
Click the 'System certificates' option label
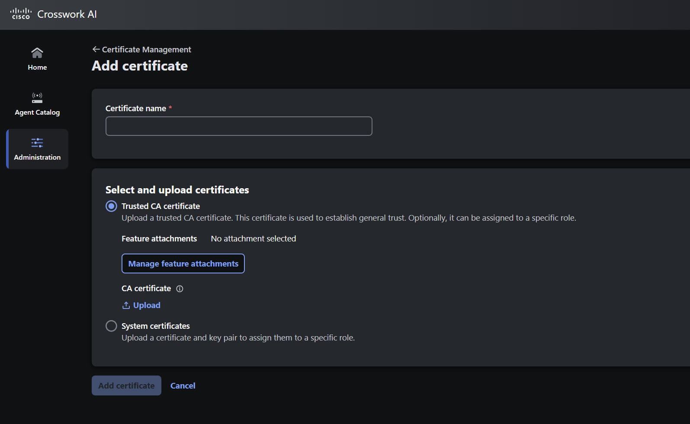(156, 326)
